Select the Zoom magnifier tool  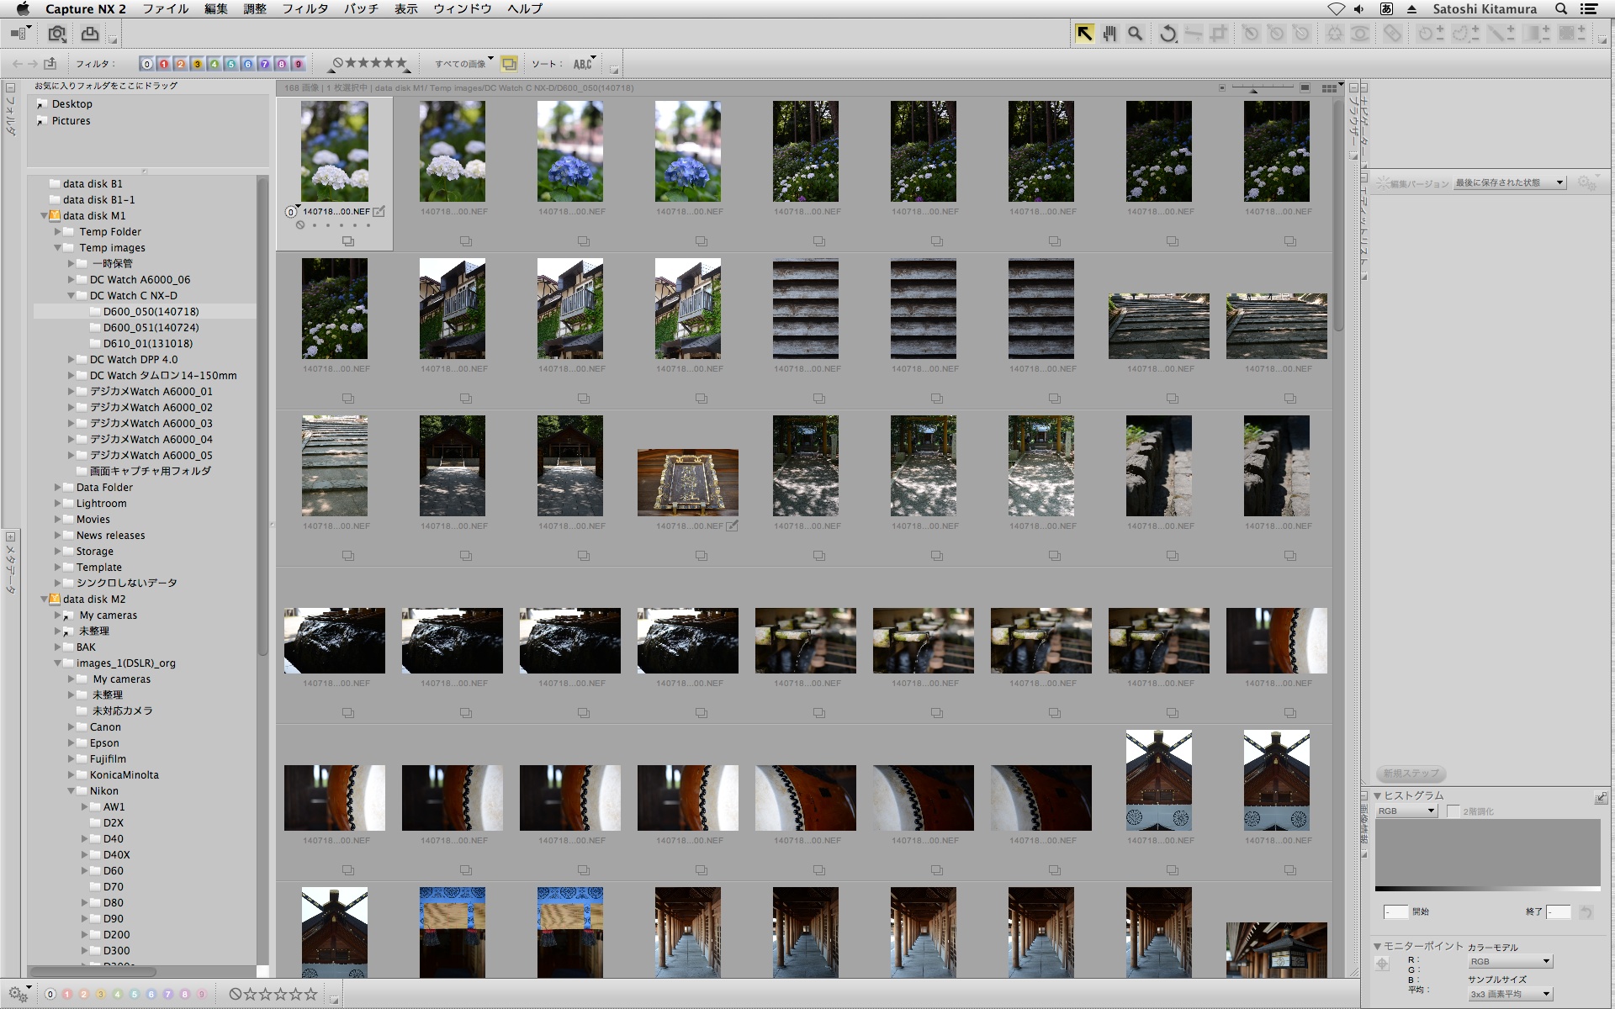[x=1135, y=34]
